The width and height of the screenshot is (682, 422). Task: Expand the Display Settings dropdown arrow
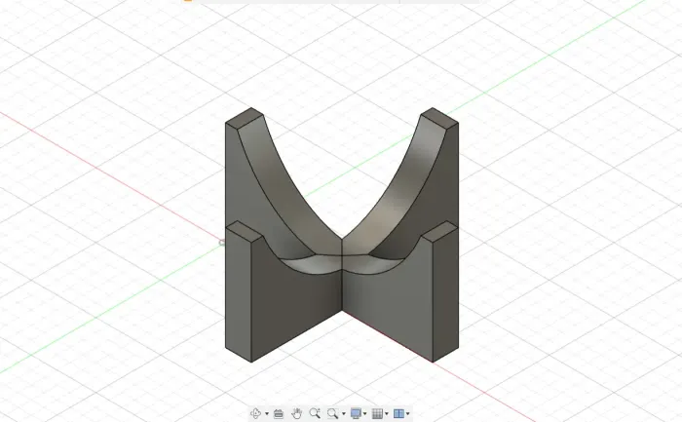click(365, 414)
